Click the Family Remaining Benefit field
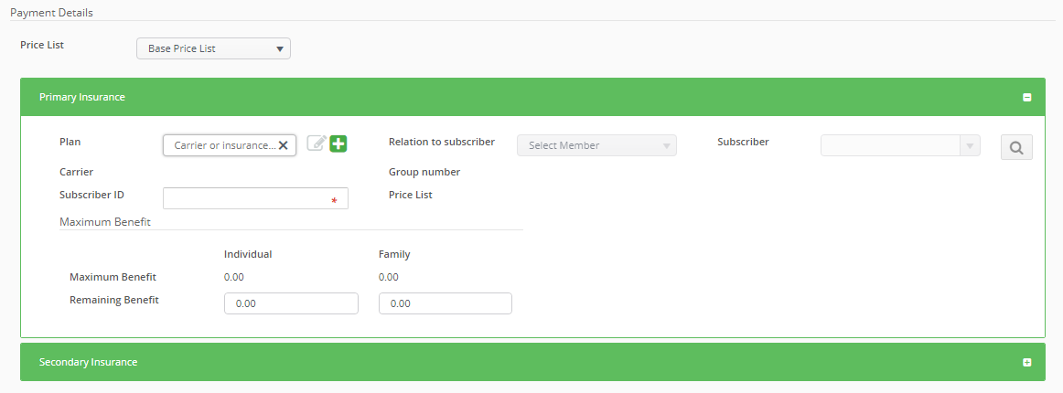Image resolution: width=1063 pixels, height=393 pixels. click(445, 303)
